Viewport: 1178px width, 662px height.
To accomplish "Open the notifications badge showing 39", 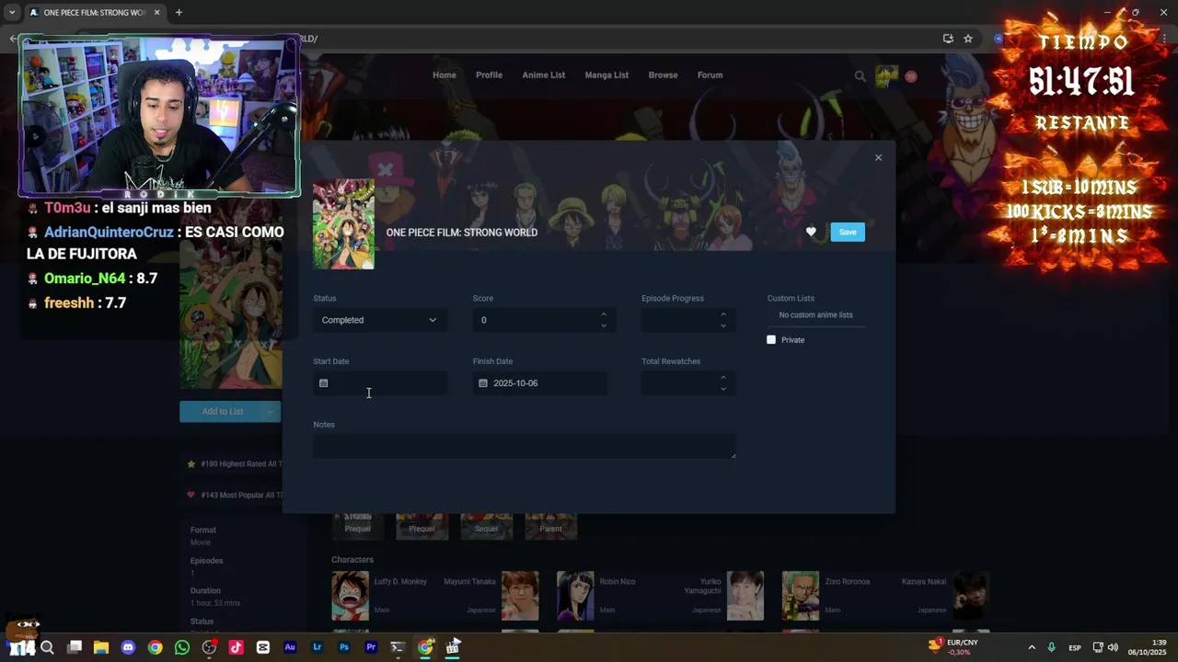I will pyautogui.click(x=910, y=76).
